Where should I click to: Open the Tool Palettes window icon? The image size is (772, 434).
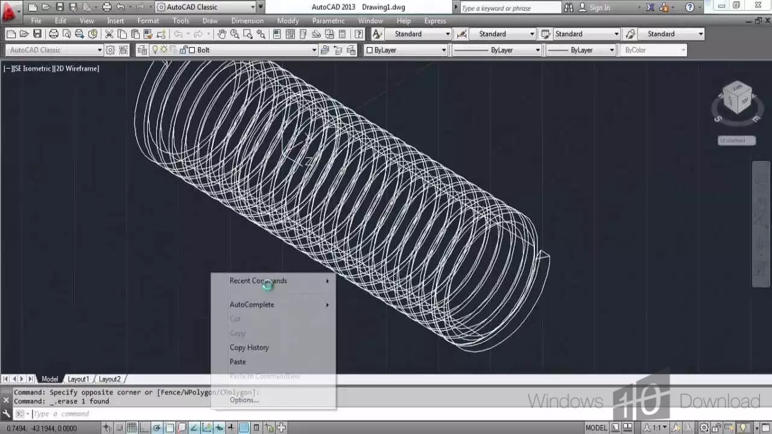coord(303,34)
